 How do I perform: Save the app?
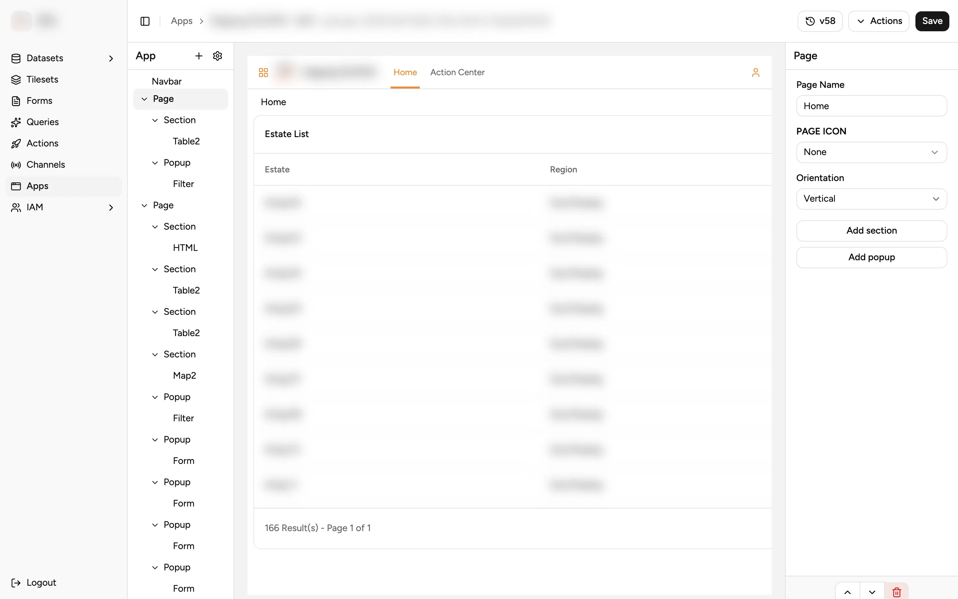pos(932,21)
